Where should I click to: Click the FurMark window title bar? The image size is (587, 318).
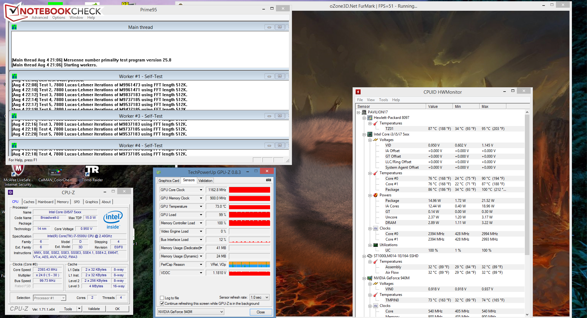click(x=373, y=6)
